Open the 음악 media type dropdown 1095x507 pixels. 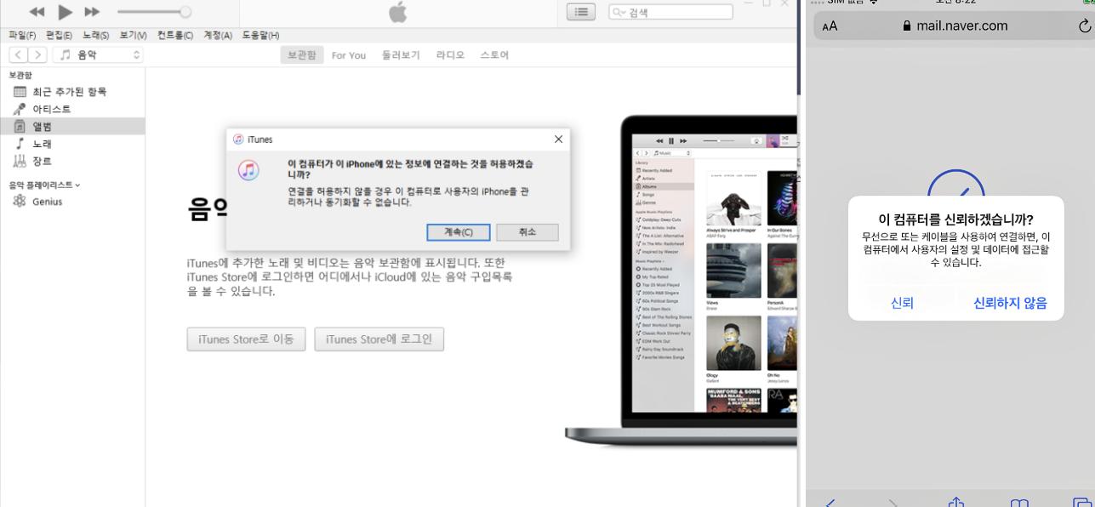coord(98,54)
